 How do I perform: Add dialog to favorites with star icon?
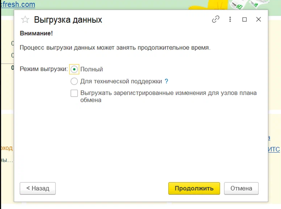coord(25,20)
